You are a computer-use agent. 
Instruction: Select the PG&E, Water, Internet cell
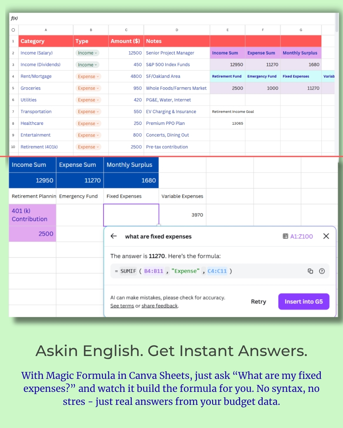pyautogui.click(x=177, y=100)
